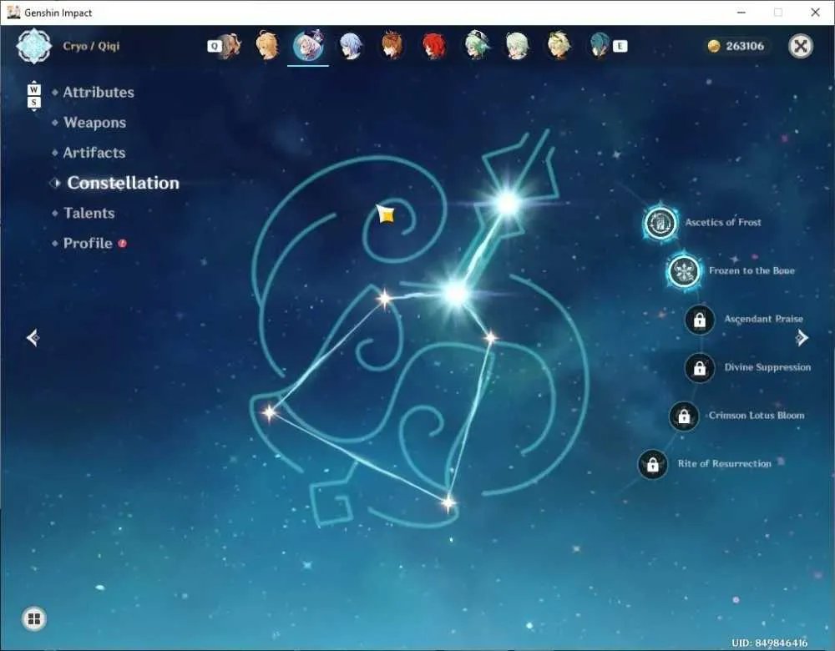Click the bottommost star of the constellation map
Image resolution: width=835 pixels, height=651 pixels.
click(448, 502)
